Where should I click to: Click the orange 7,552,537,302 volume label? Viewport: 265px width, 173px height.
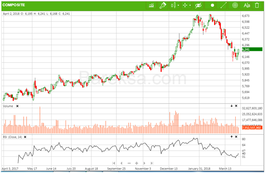click(x=252, y=128)
